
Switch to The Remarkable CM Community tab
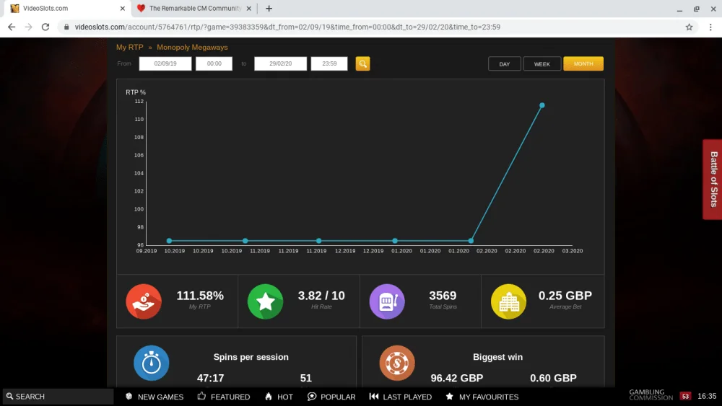pos(193,8)
